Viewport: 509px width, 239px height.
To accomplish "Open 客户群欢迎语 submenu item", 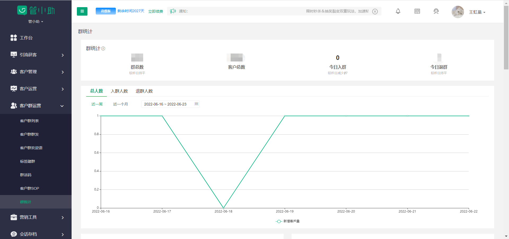I will [31, 148].
